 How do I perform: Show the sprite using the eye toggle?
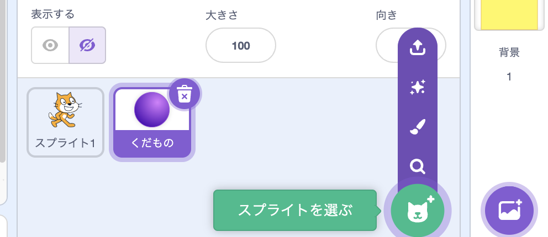click(50, 45)
